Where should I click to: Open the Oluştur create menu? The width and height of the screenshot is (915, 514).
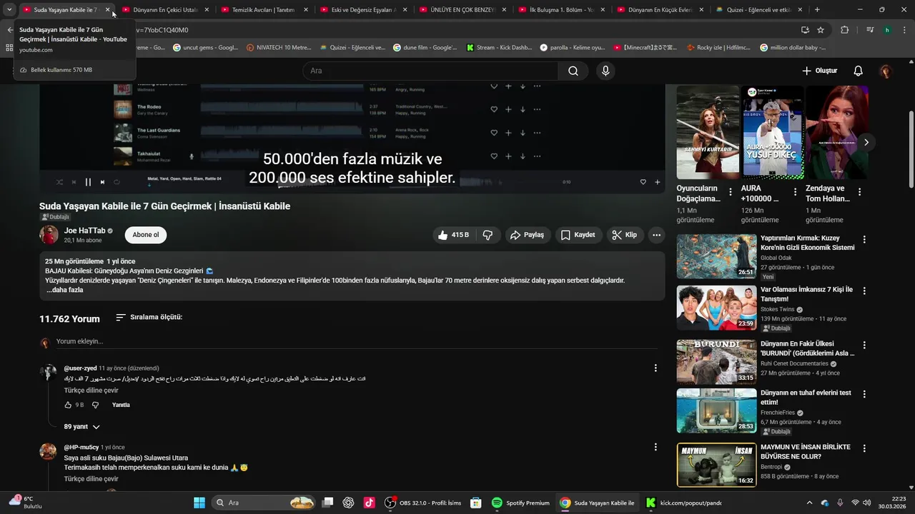(x=819, y=71)
